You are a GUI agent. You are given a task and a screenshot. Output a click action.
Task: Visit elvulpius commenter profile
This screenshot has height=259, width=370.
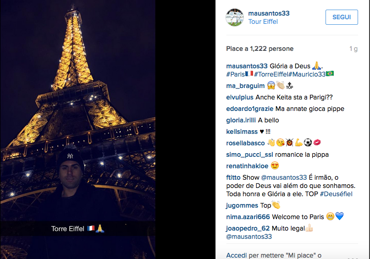[x=239, y=97]
